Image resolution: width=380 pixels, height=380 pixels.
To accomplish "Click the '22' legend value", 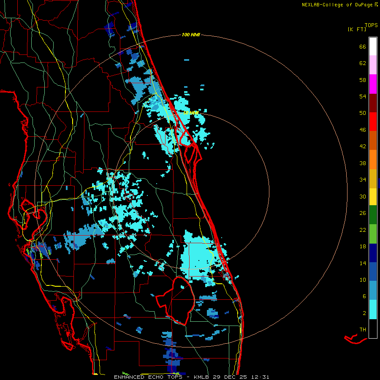I will [363, 230].
